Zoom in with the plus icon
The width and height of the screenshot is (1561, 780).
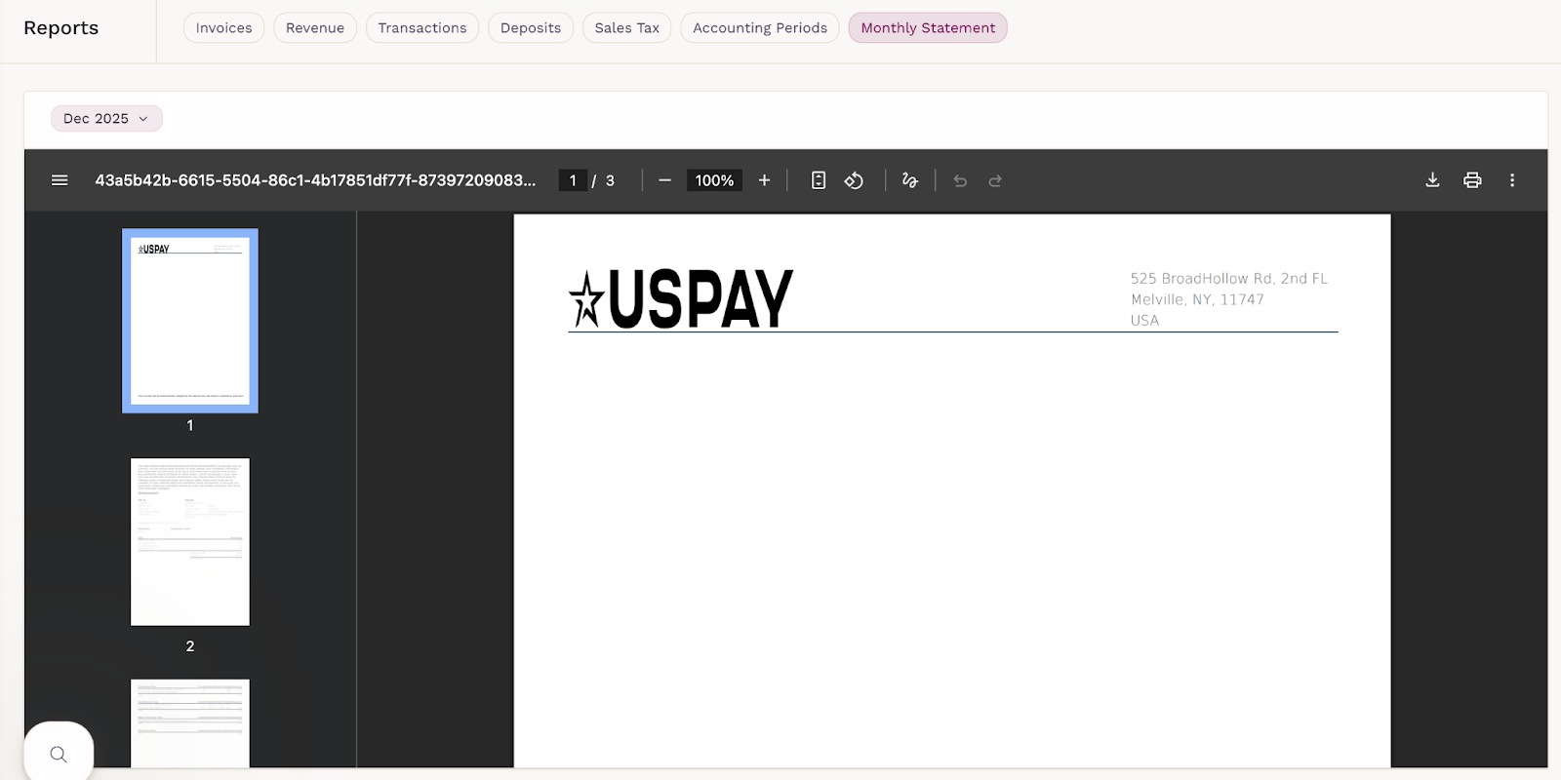tap(764, 180)
